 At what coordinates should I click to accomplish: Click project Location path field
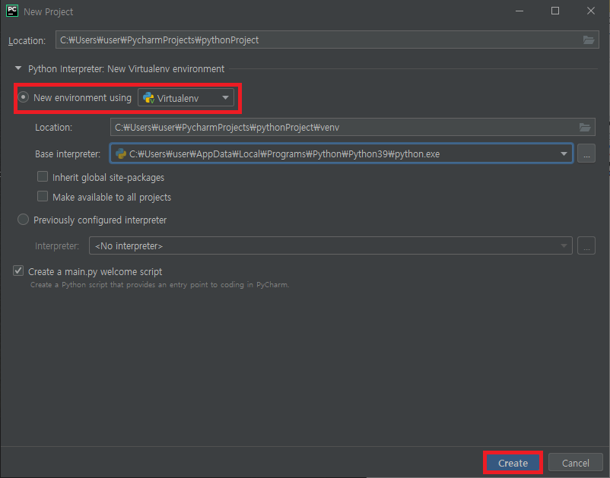point(327,40)
